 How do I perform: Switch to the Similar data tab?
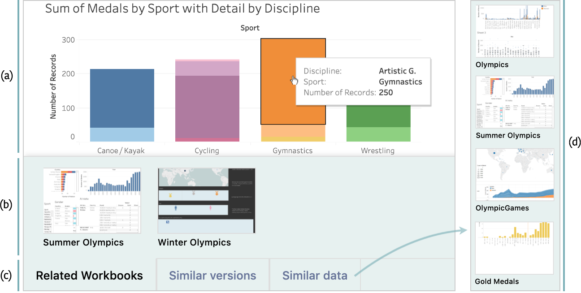point(315,275)
